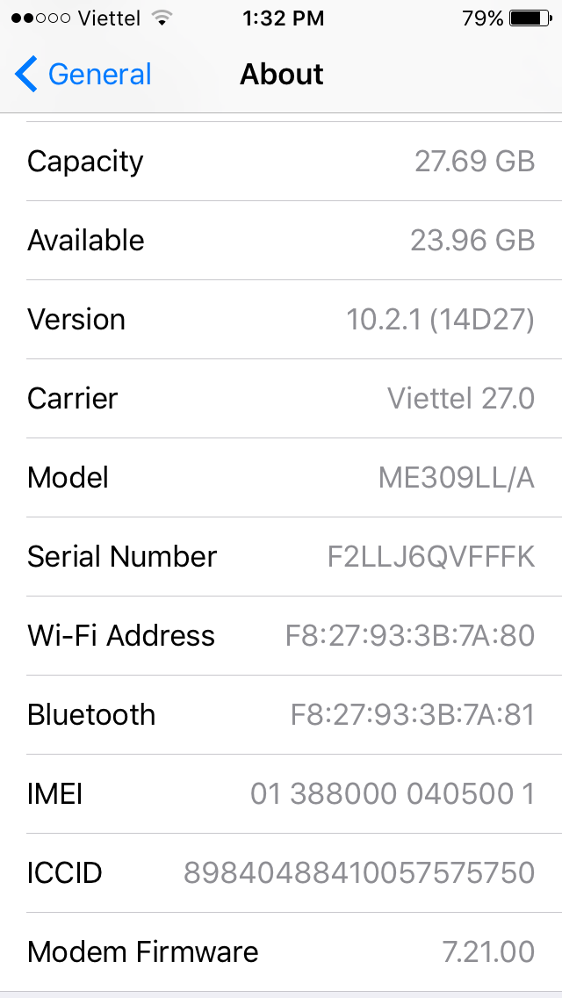
Task: Tap the blue back chevron icon
Action: (26, 75)
